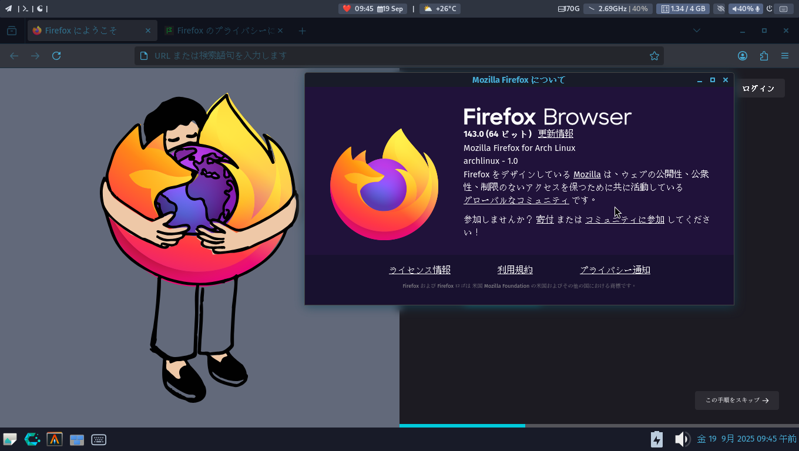Focus the URL address bar
Screen dimensions: 799x451
(x=399, y=56)
